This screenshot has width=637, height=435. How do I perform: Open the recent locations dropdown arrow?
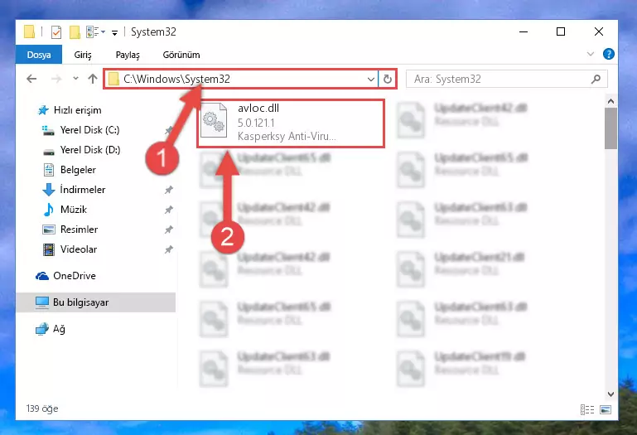[x=75, y=79]
